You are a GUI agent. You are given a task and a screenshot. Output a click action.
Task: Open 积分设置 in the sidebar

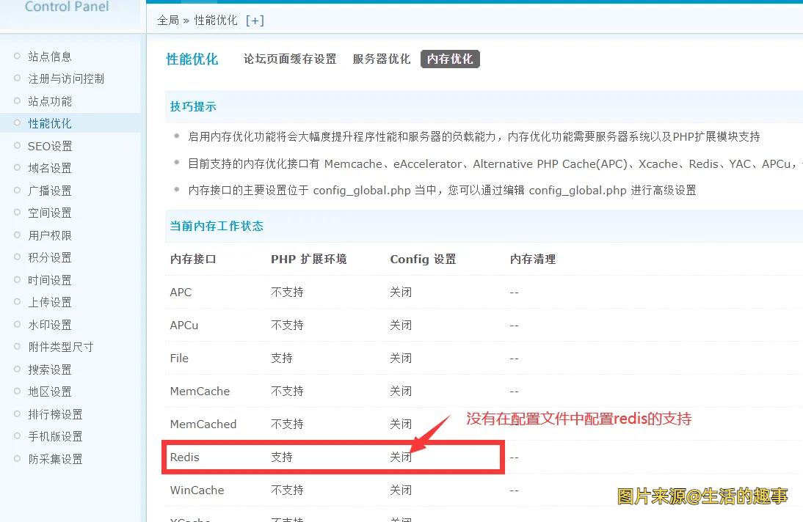pyautogui.click(x=50, y=257)
